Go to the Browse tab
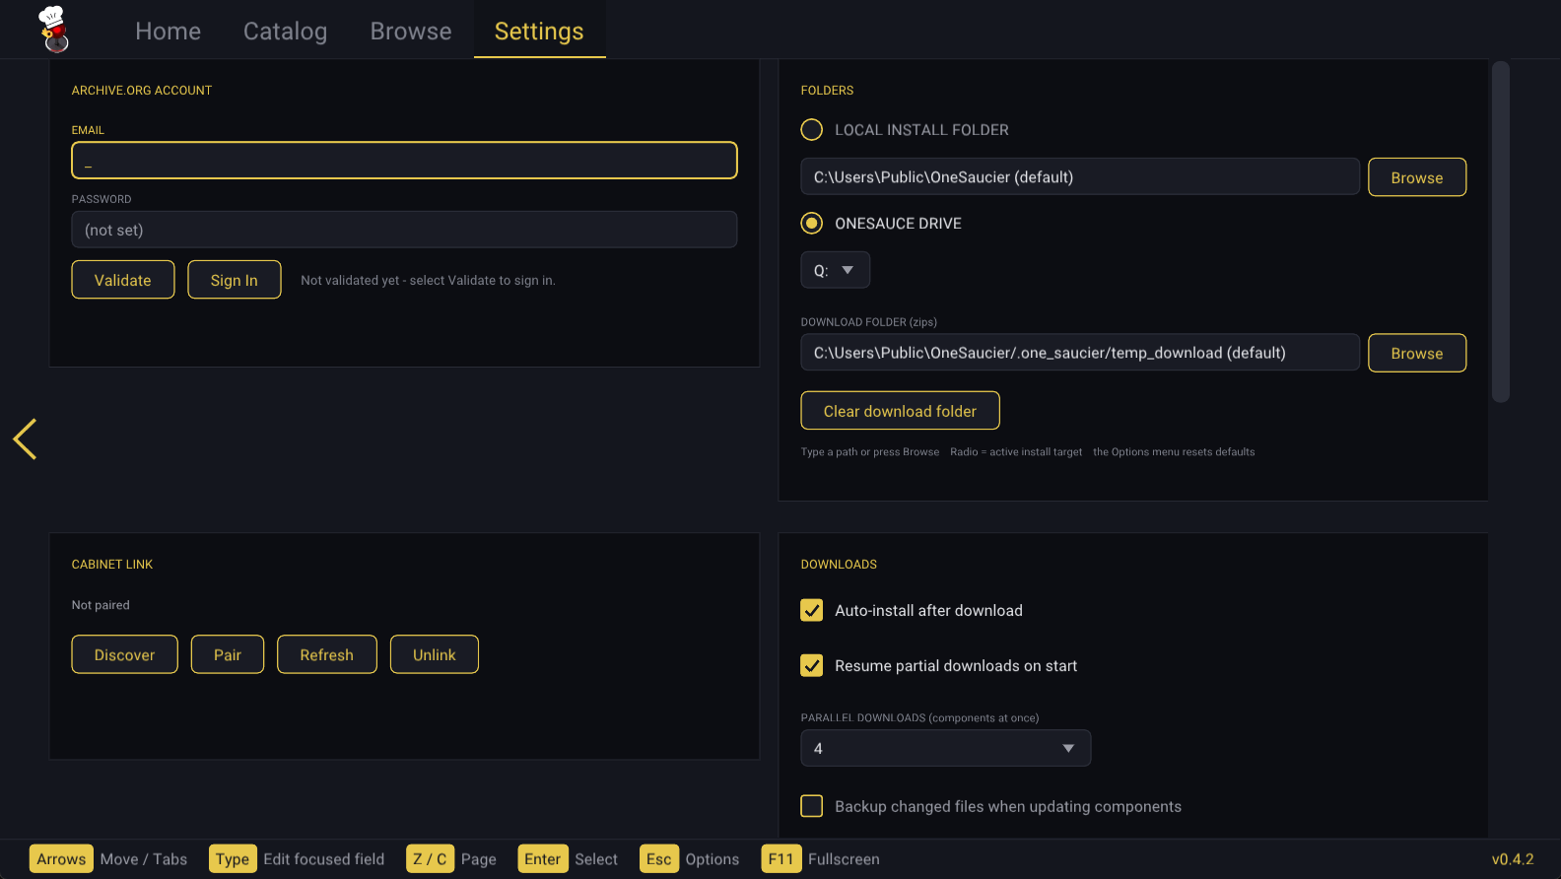Screen dimensions: 1561x879 (x=411, y=32)
